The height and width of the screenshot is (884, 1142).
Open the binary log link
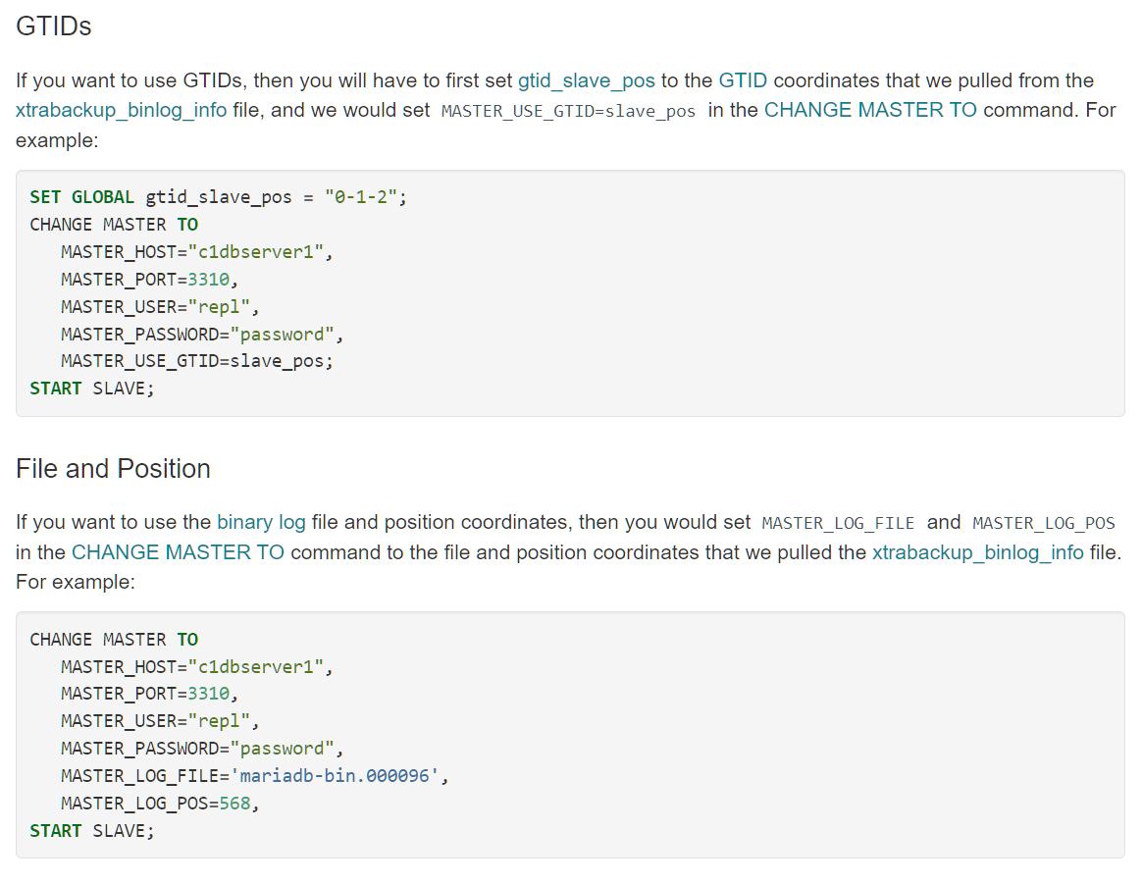(262, 523)
